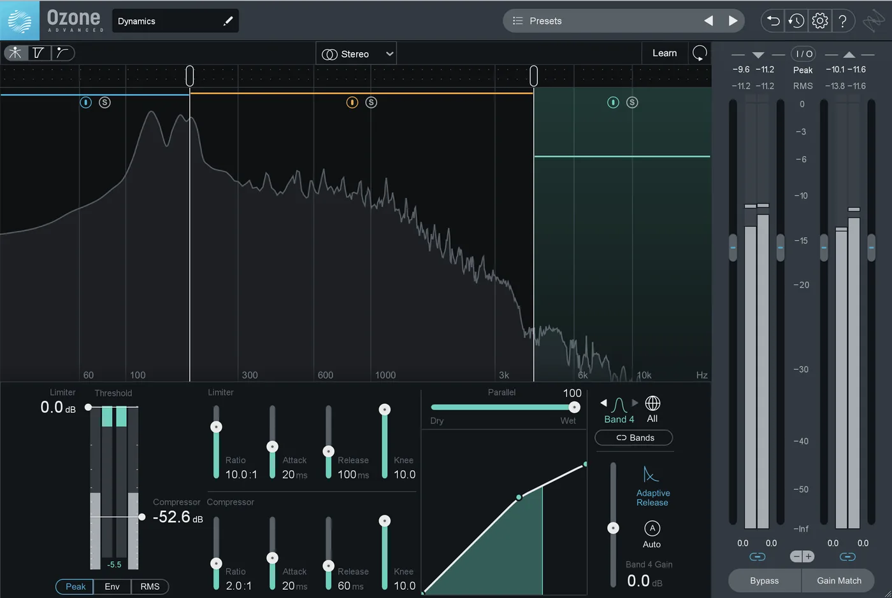892x598 pixels.
Task: Click the Band 4 Gain slider handle
Action: point(613,528)
